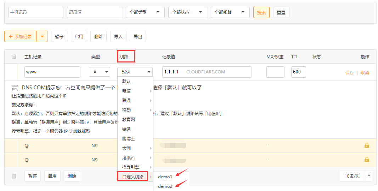Focus the TTL field showing 600

click(298, 72)
